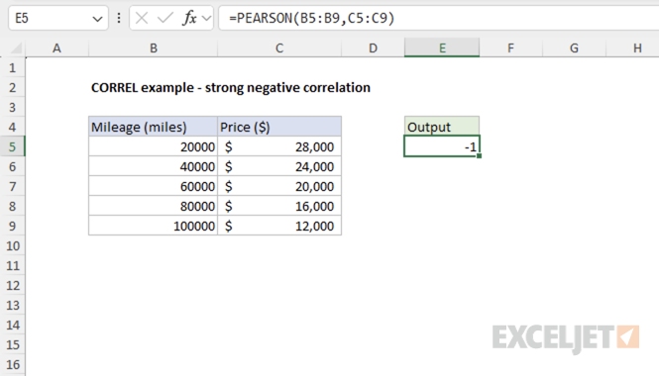Click the Enter checkmark icon in formula bar
Image resolution: width=659 pixels, height=376 pixels.
pyautogui.click(x=165, y=18)
